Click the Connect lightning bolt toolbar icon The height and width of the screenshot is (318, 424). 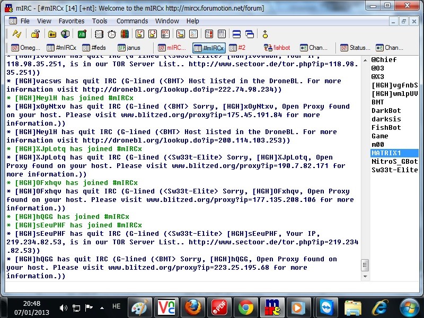coord(17,34)
